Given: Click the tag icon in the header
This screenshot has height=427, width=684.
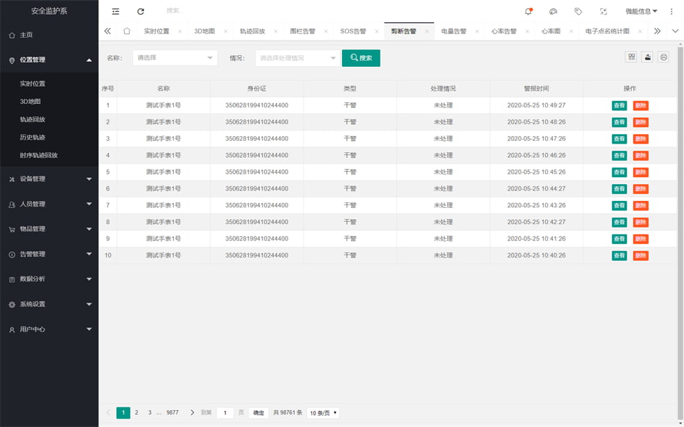Looking at the screenshot, I should [578, 11].
